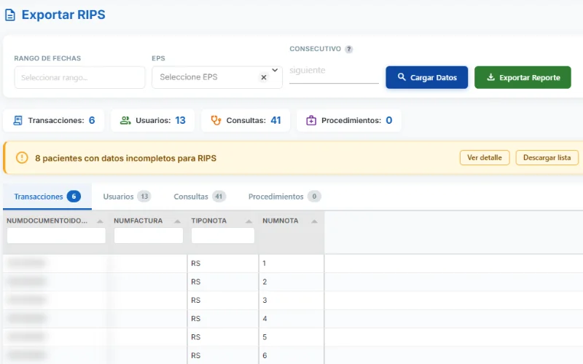Image resolution: width=583 pixels, height=364 pixels.
Task: Click the Usuarios people icon in summary
Action: [x=125, y=120]
